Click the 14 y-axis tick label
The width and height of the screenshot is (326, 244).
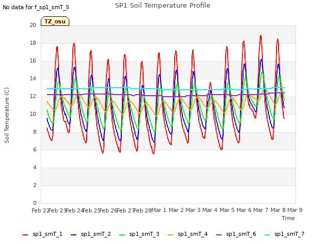point(33,79)
